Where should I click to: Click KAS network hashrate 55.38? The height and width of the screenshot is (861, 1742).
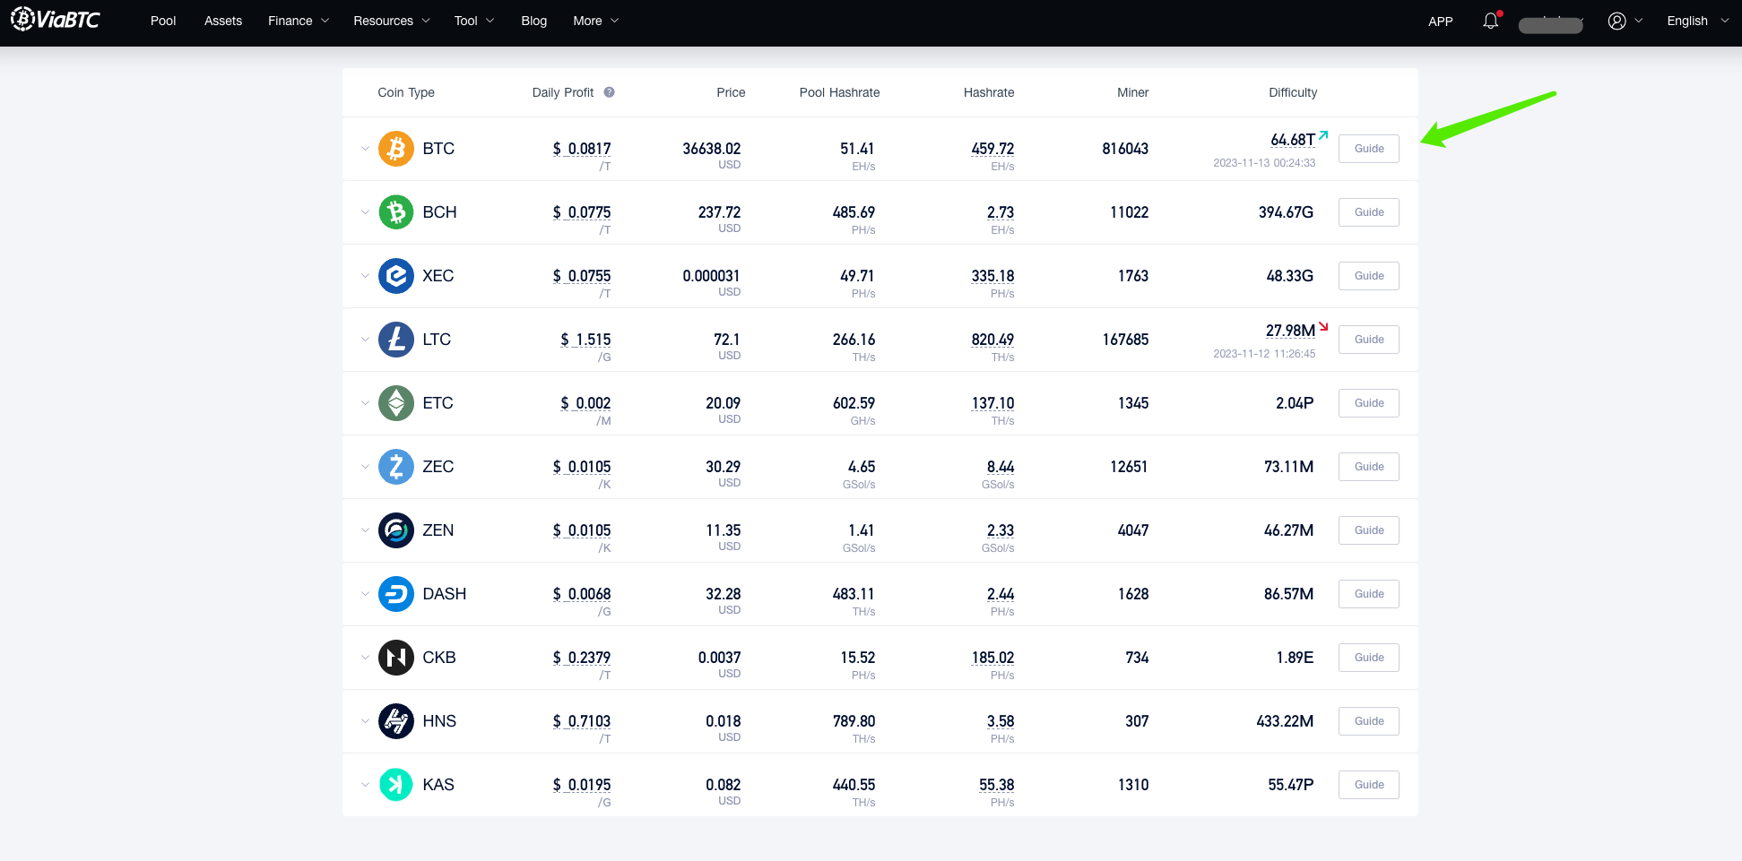point(997,785)
